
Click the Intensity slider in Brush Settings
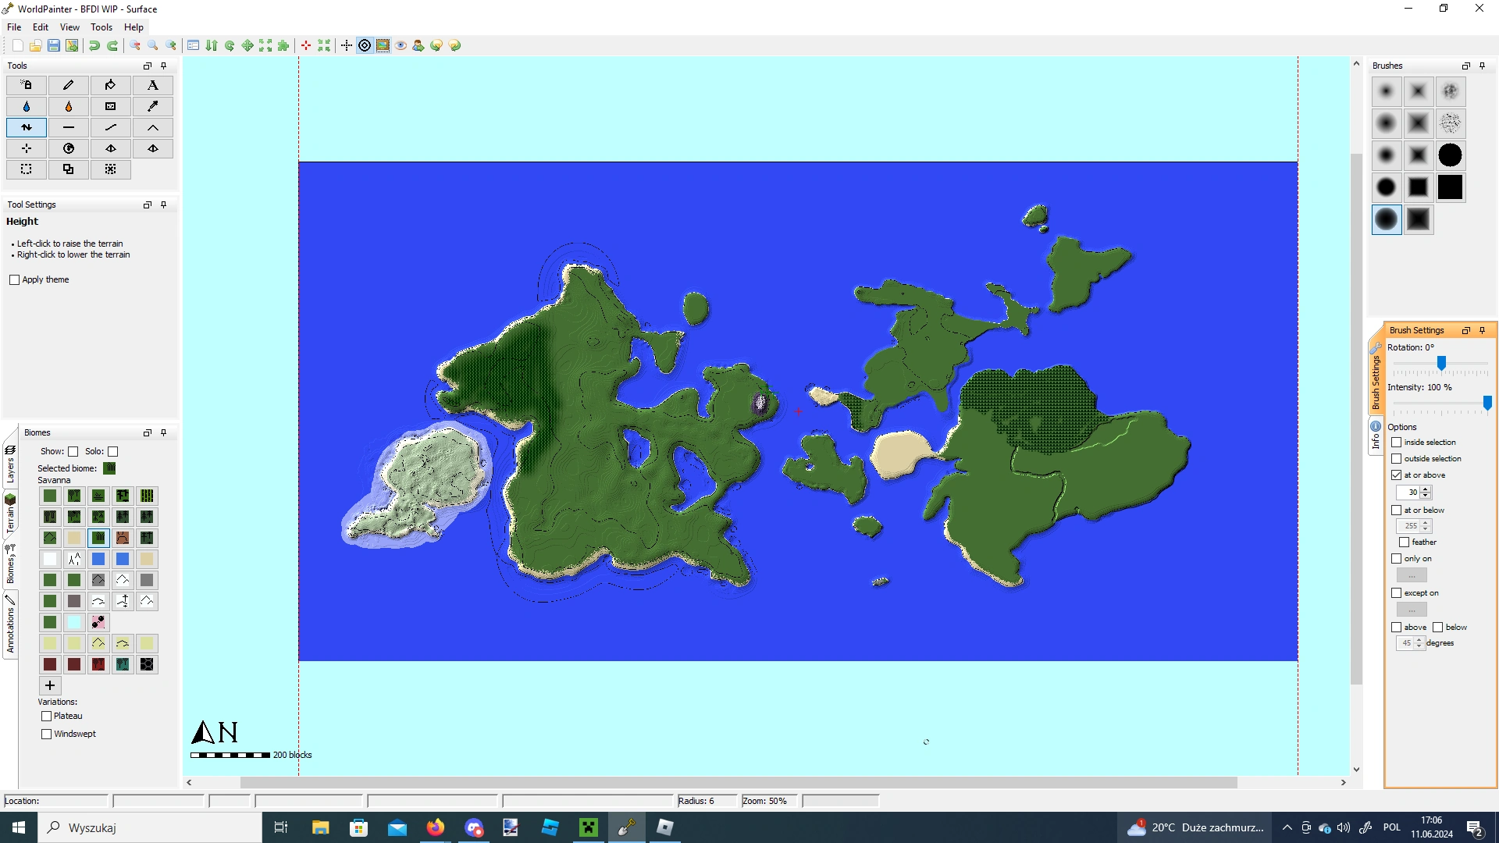click(x=1440, y=404)
